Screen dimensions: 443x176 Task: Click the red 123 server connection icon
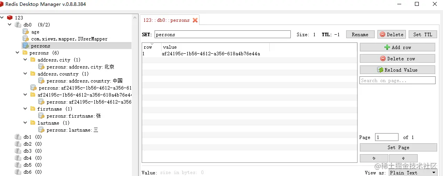click(x=10, y=18)
